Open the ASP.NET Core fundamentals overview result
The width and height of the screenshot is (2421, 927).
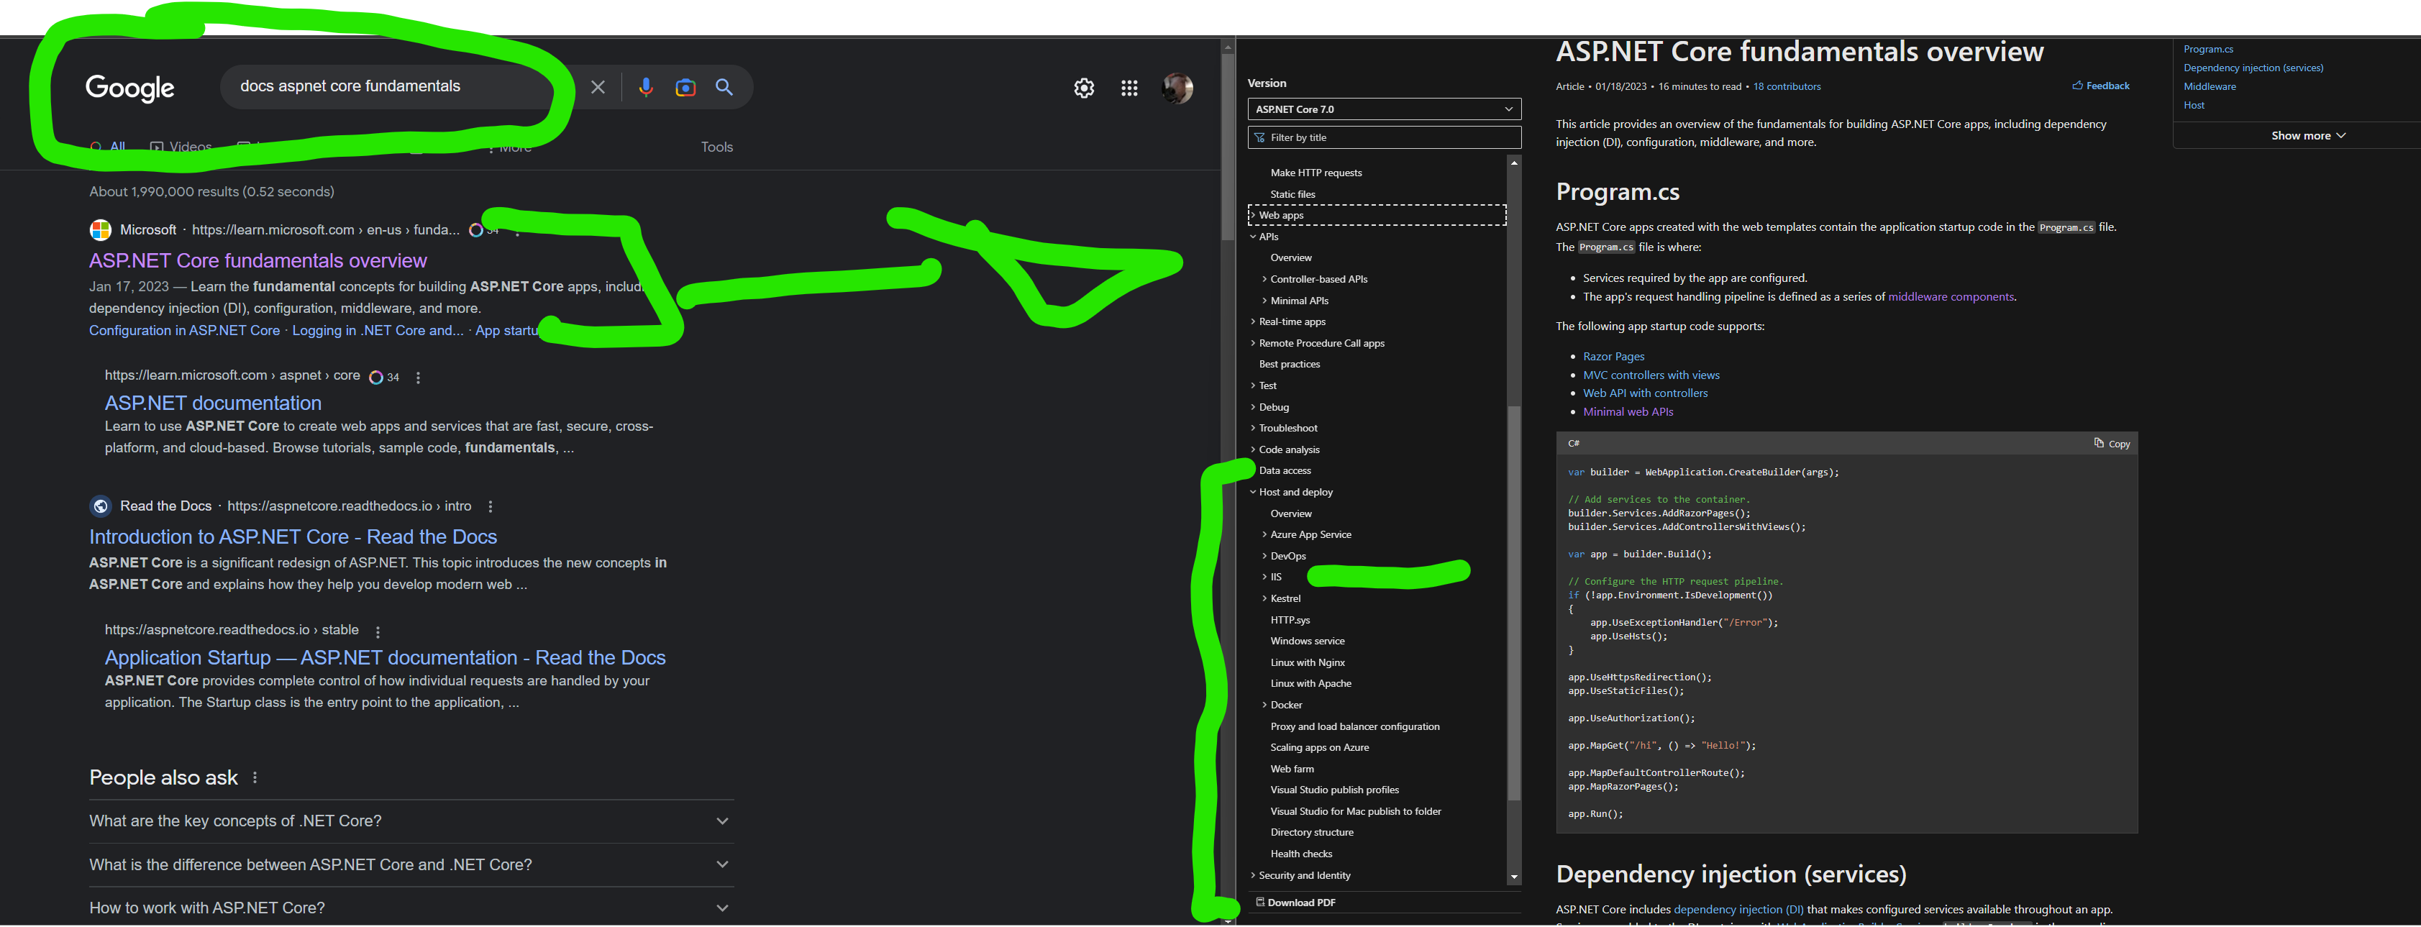pos(257,260)
